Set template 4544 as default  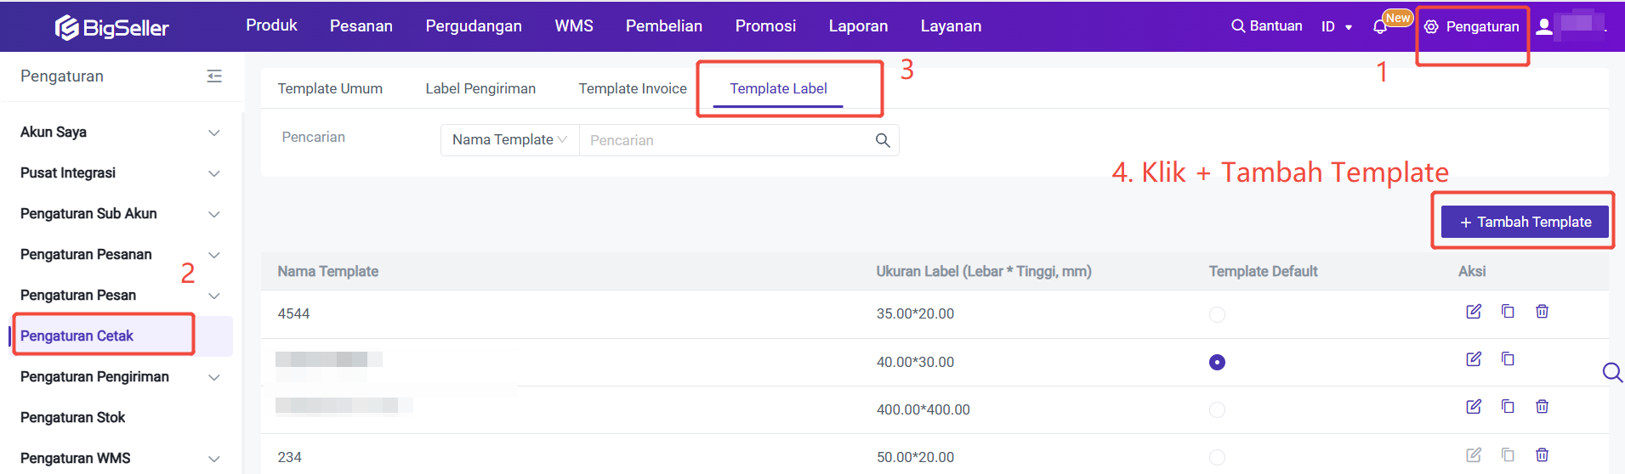[x=1217, y=314]
